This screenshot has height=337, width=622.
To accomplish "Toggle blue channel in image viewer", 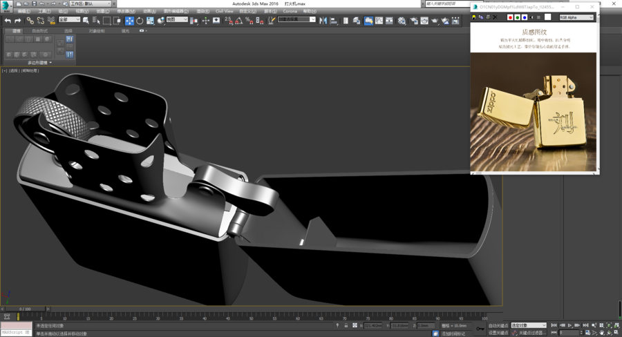I will coord(525,17).
